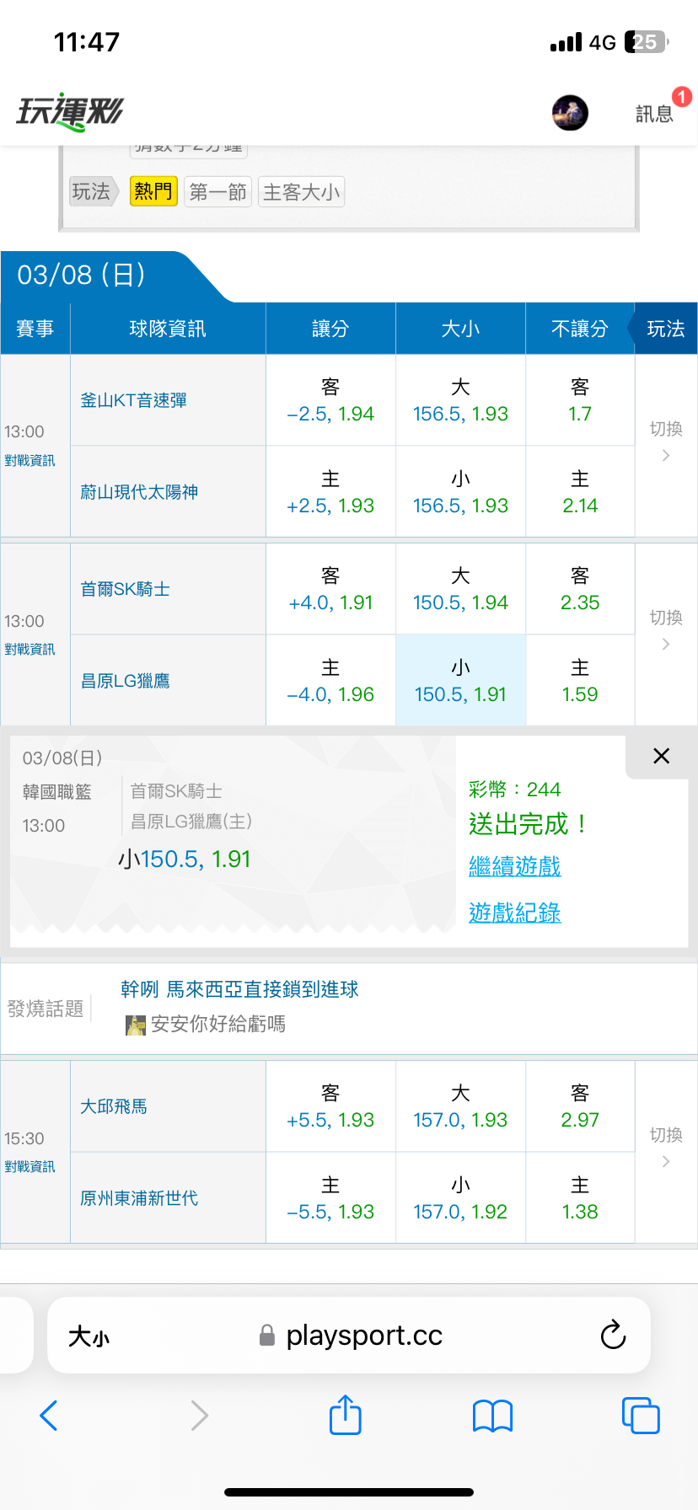Open the 訊息 notifications
Screen dimensions: 698x1510
(x=654, y=114)
